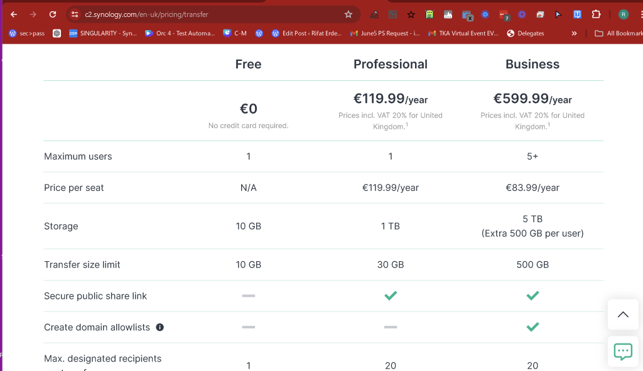Open the R profile avatar
Viewport: 643px width, 371px height.
[x=624, y=15]
